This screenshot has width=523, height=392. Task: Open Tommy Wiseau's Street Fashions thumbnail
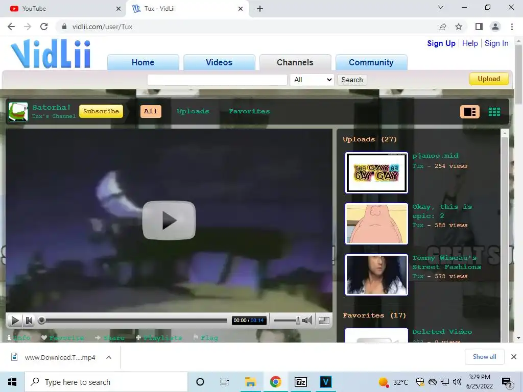point(376,275)
